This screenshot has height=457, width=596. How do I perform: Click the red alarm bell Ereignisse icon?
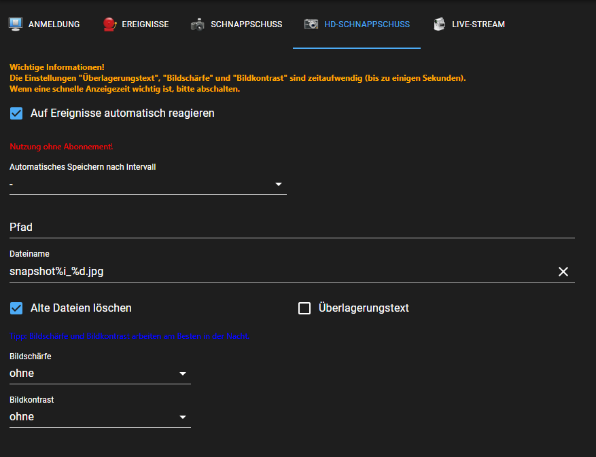[109, 24]
